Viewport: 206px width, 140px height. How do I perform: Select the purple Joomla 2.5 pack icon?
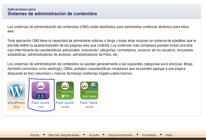[x=41, y=91]
